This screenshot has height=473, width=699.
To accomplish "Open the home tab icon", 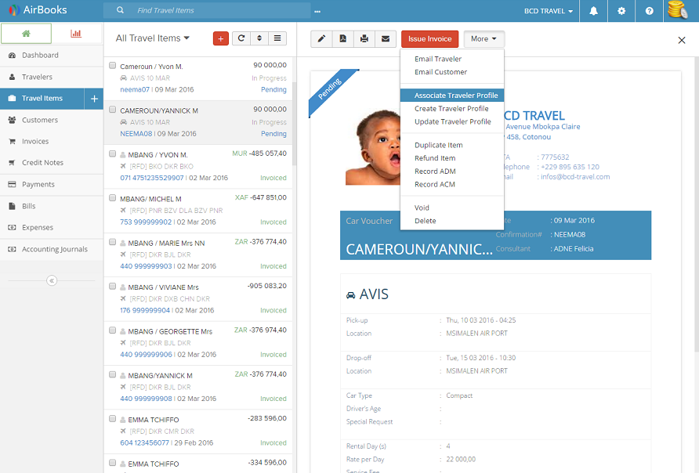I will click(27, 34).
